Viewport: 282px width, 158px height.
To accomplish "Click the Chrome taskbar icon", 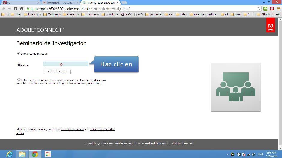I will 35,154.
